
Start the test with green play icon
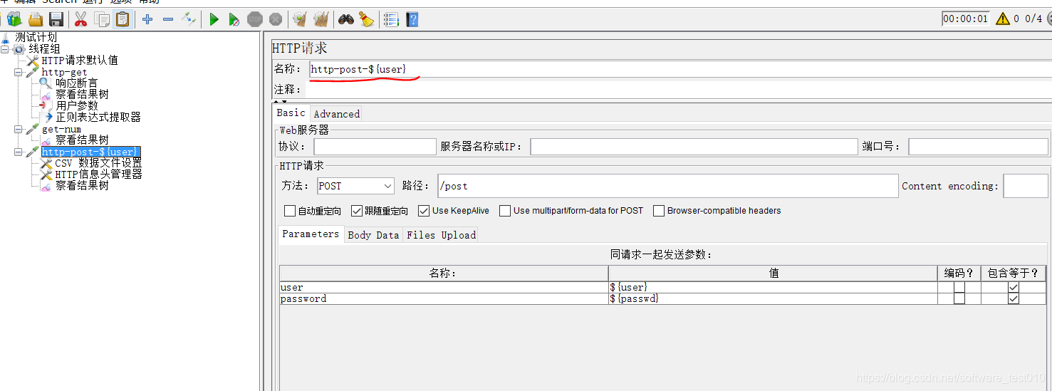[214, 19]
